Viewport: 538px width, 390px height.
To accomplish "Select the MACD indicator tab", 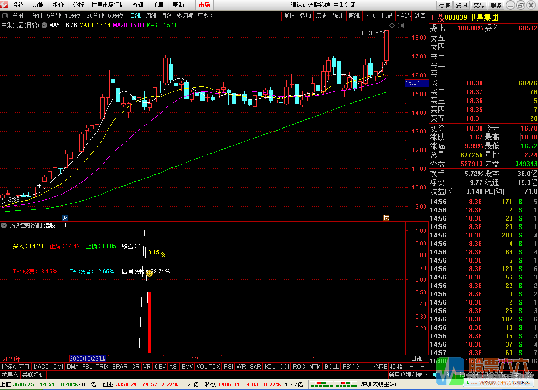I will coord(41,367).
